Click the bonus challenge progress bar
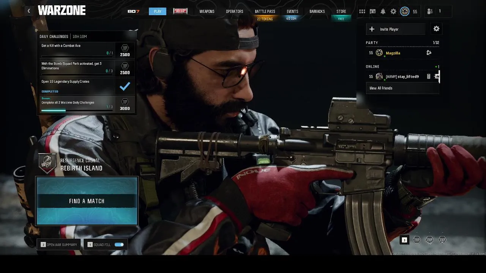 tap(77, 111)
